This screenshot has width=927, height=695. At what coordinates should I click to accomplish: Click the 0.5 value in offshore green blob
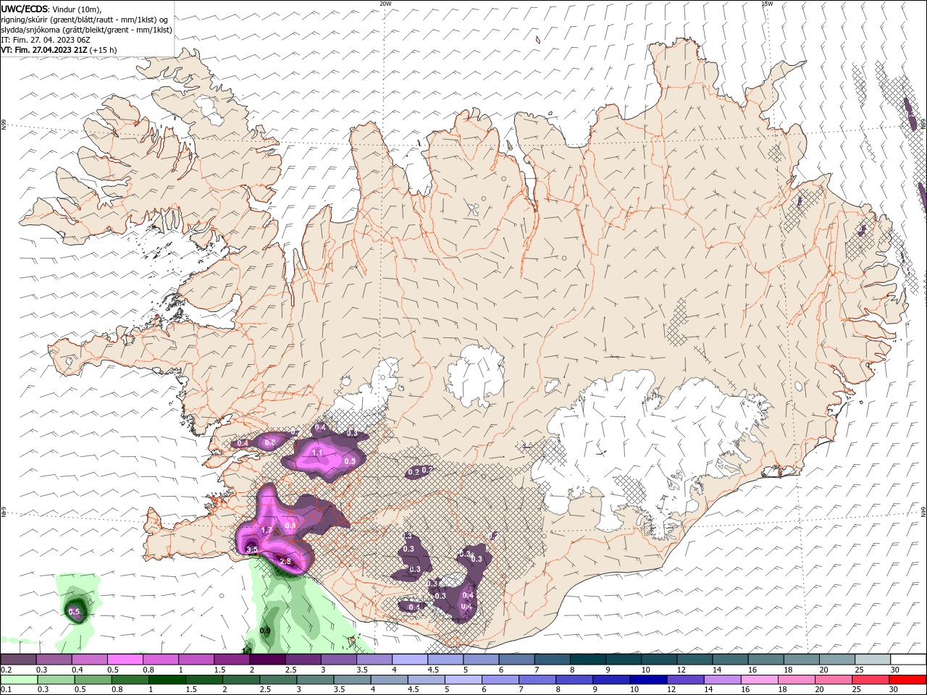tap(74, 612)
